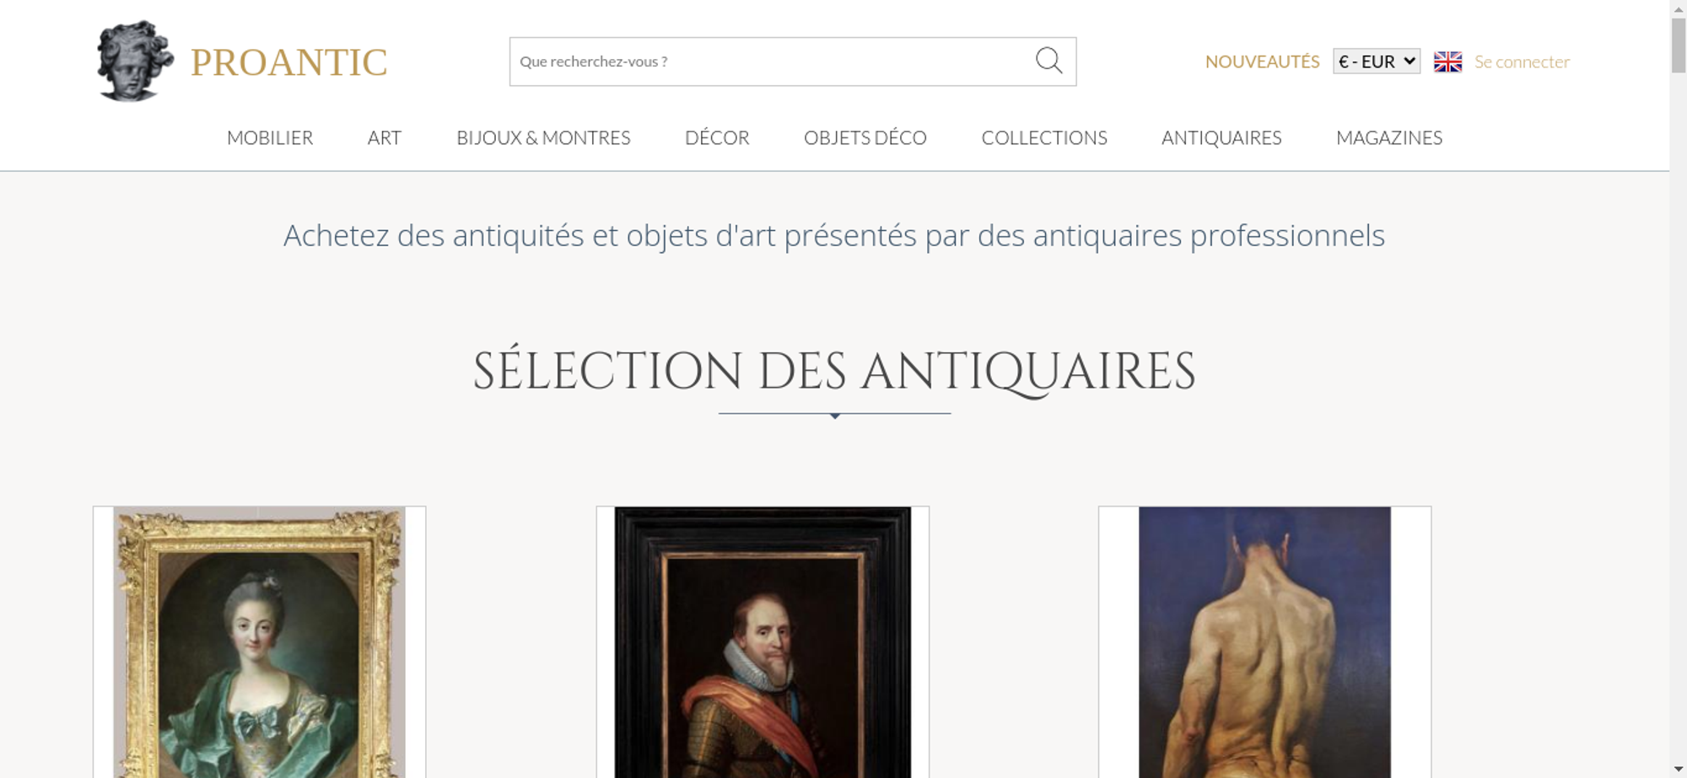
Task: Click the PROANTIC brand name text
Action: (288, 62)
